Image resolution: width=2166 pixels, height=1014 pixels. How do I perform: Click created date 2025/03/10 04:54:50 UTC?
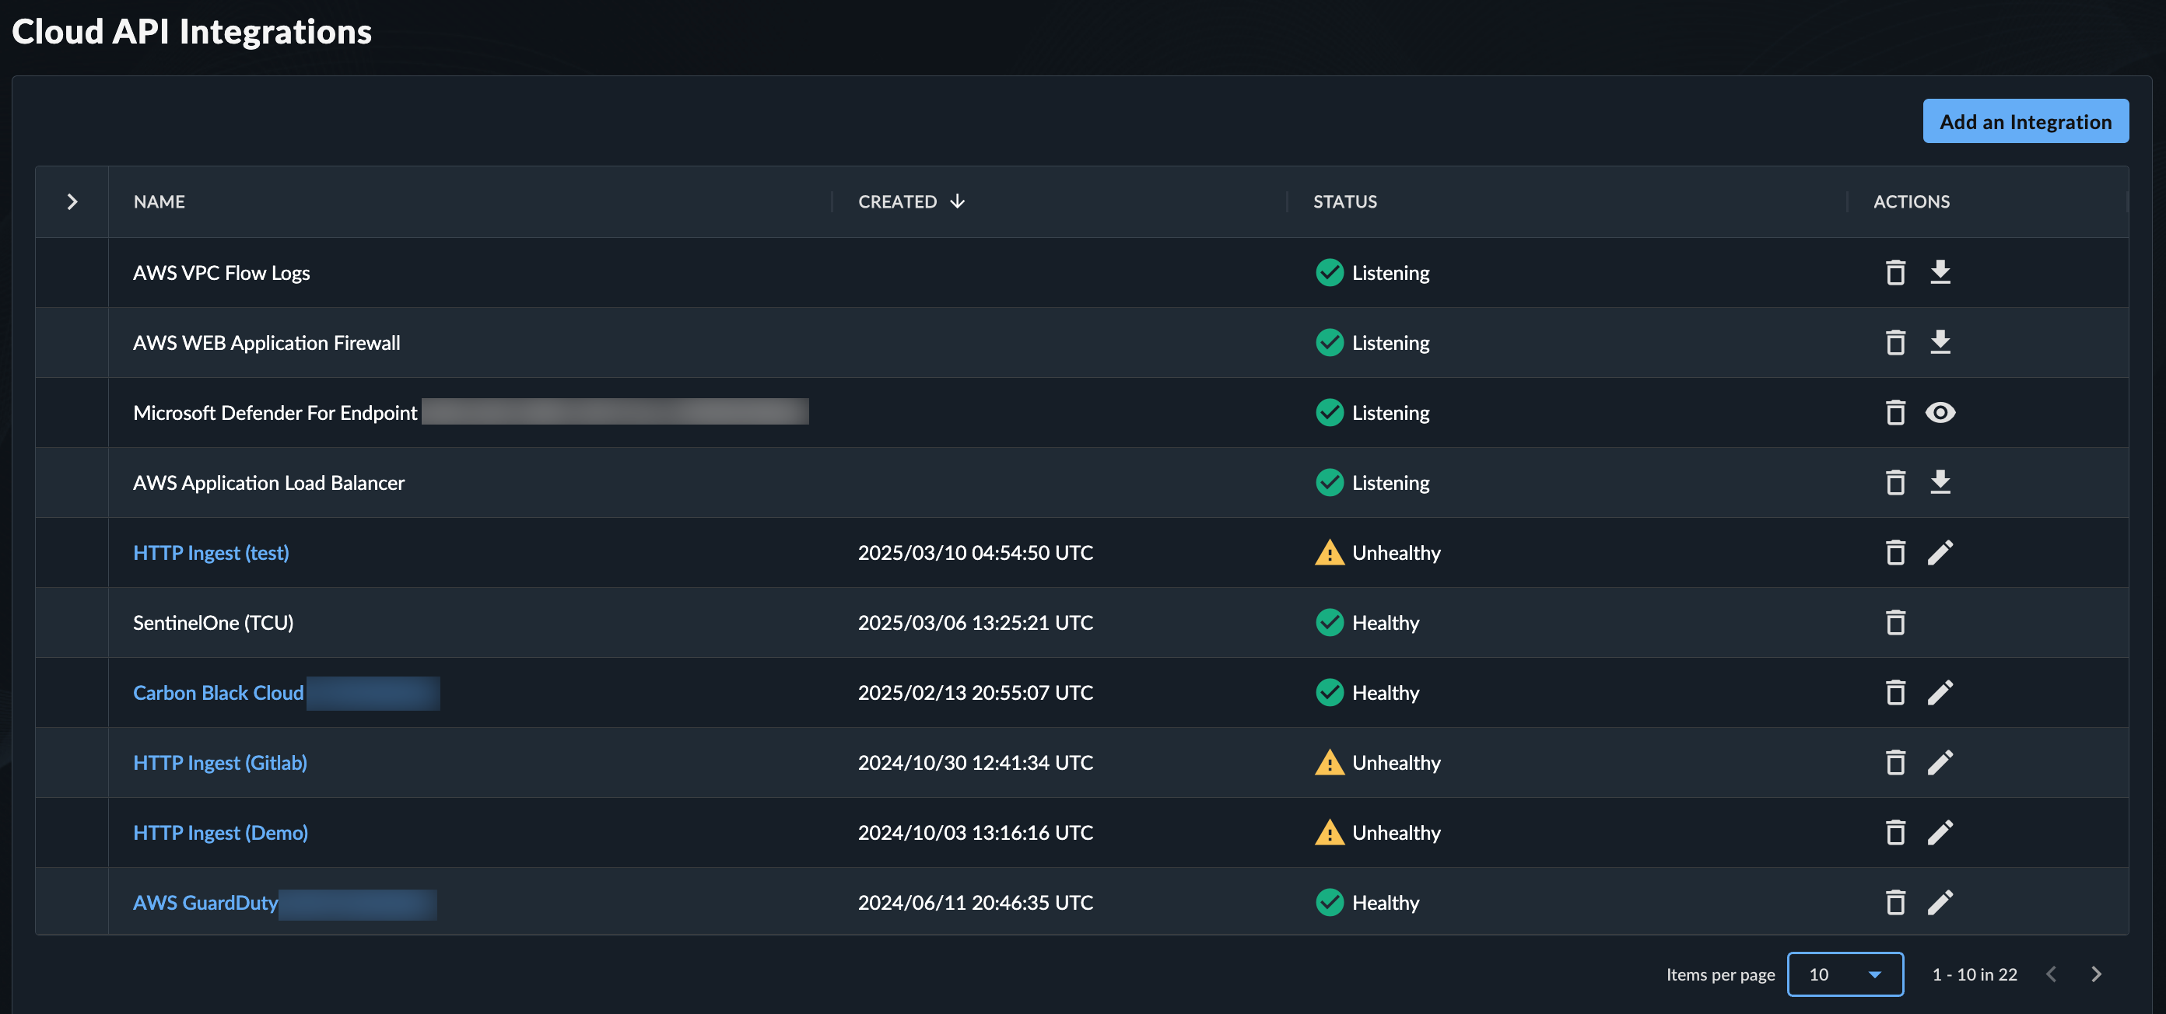tap(976, 553)
